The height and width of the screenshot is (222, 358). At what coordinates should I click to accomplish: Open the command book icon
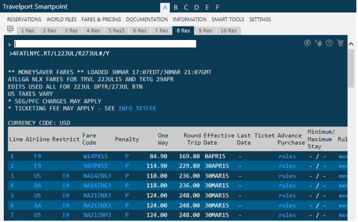(x=318, y=43)
